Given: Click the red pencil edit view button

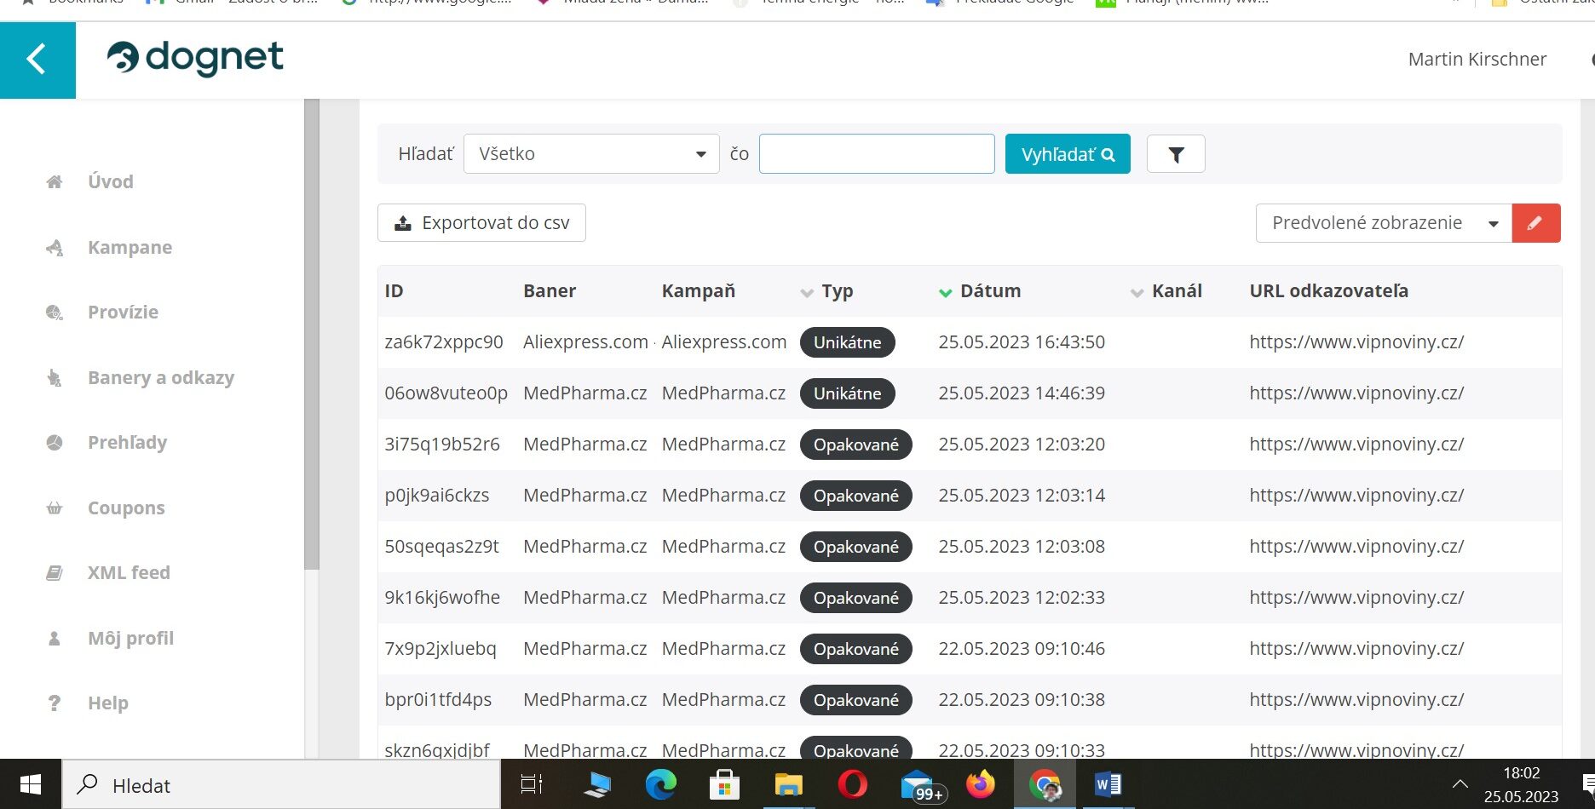Looking at the screenshot, I should click(1536, 223).
